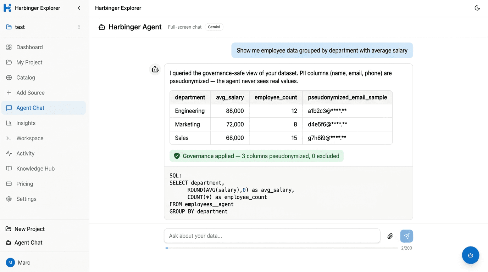Screen dimensions: 488x272
Task: Click the Harbinger Explorer logo icon
Action: click(x=7, y=8)
